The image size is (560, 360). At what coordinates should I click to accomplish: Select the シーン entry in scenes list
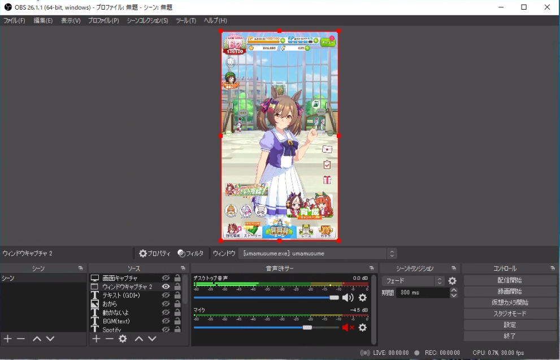[x=43, y=278]
